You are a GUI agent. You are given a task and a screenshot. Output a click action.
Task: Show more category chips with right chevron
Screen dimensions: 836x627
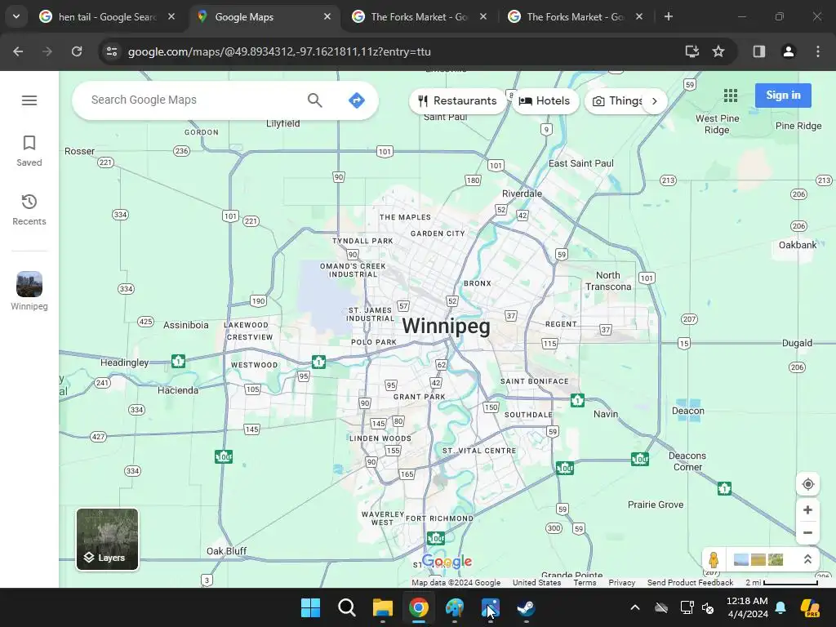click(654, 100)
